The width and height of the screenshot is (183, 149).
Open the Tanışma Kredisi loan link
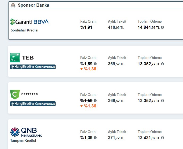point(23,140)
